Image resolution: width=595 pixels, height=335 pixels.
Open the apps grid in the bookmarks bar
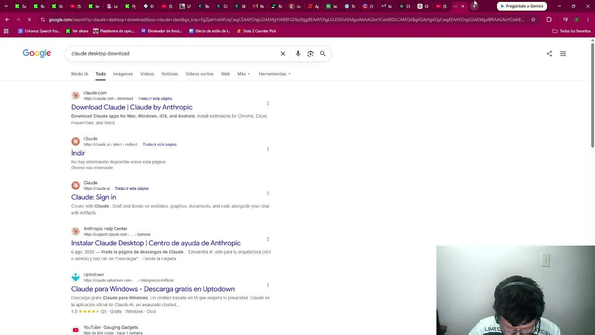click(6, 31)
